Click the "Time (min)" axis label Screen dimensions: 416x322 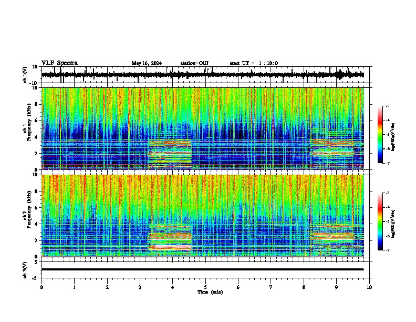point(210,292)
